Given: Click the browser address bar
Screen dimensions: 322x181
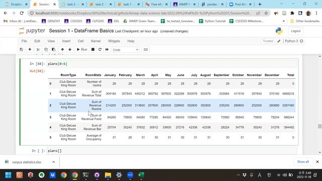Looking at the screenshot, I should click(x=143, y=13).
